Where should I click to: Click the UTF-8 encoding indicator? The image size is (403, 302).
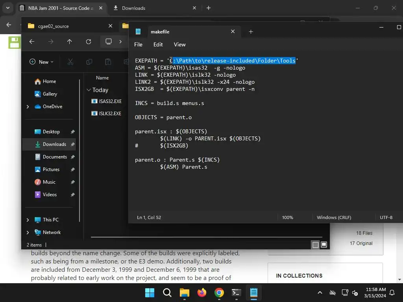pos(386,217)
